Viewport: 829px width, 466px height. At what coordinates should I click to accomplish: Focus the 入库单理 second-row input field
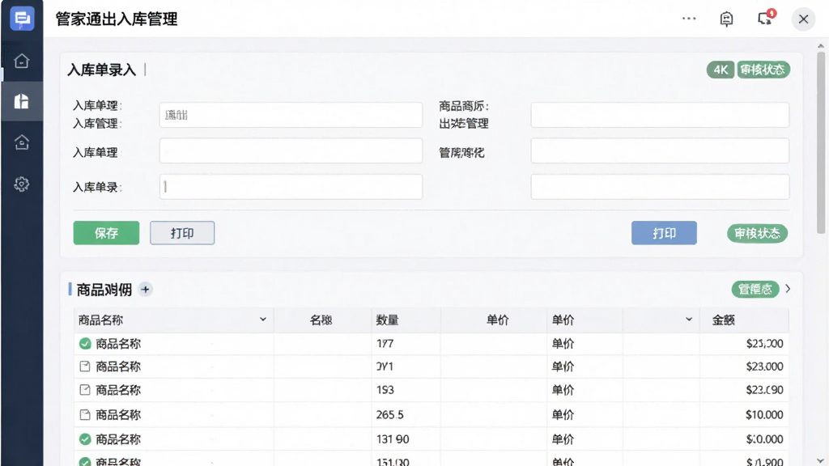tap(291, 151)
